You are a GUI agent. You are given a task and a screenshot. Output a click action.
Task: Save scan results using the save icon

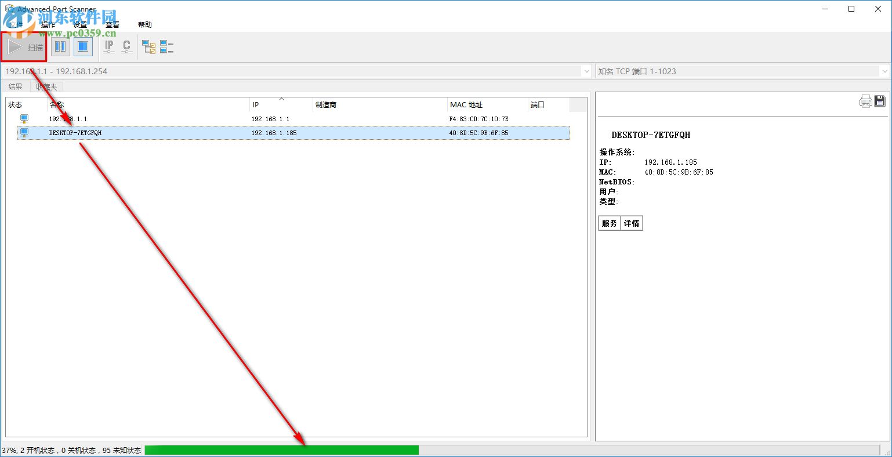point(880,101)
